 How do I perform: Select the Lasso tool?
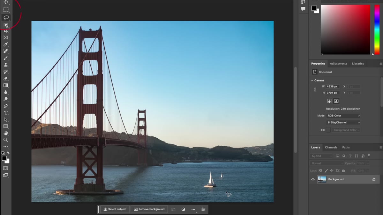point(6,18)
